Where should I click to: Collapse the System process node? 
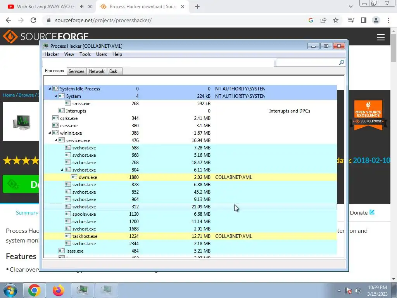pyautogui.click(x=56, y=96)
